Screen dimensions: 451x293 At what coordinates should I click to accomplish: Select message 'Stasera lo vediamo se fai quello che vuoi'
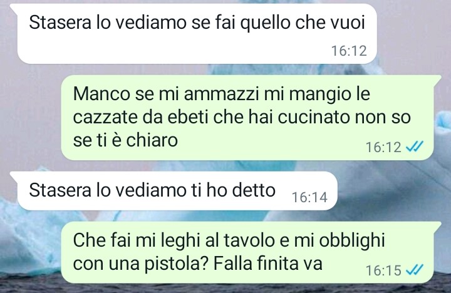click(197, 34)
